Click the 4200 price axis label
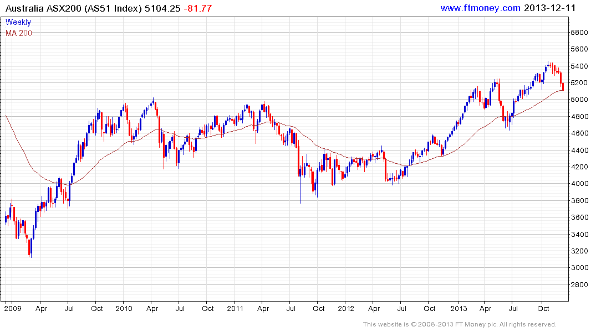 coord(579,167)
